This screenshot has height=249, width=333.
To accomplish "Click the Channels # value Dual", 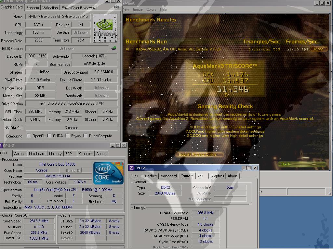I will click(x=230, y=188).
